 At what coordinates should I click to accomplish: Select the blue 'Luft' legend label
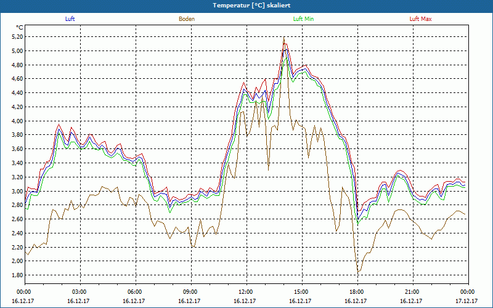(70, 19)
